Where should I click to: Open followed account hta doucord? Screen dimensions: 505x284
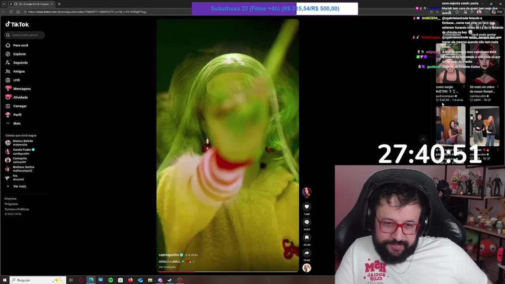tap(15, 177)
